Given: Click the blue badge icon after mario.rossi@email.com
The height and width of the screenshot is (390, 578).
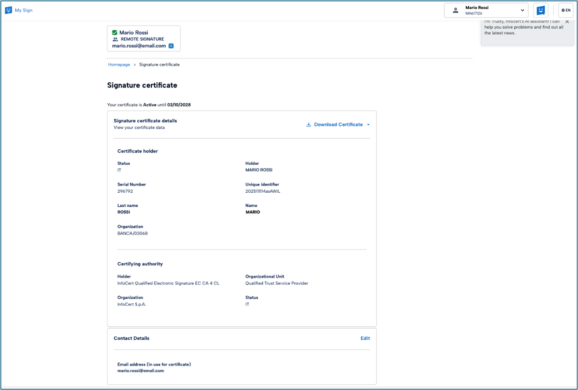Looking at the screenshot, I should (171, 46).
